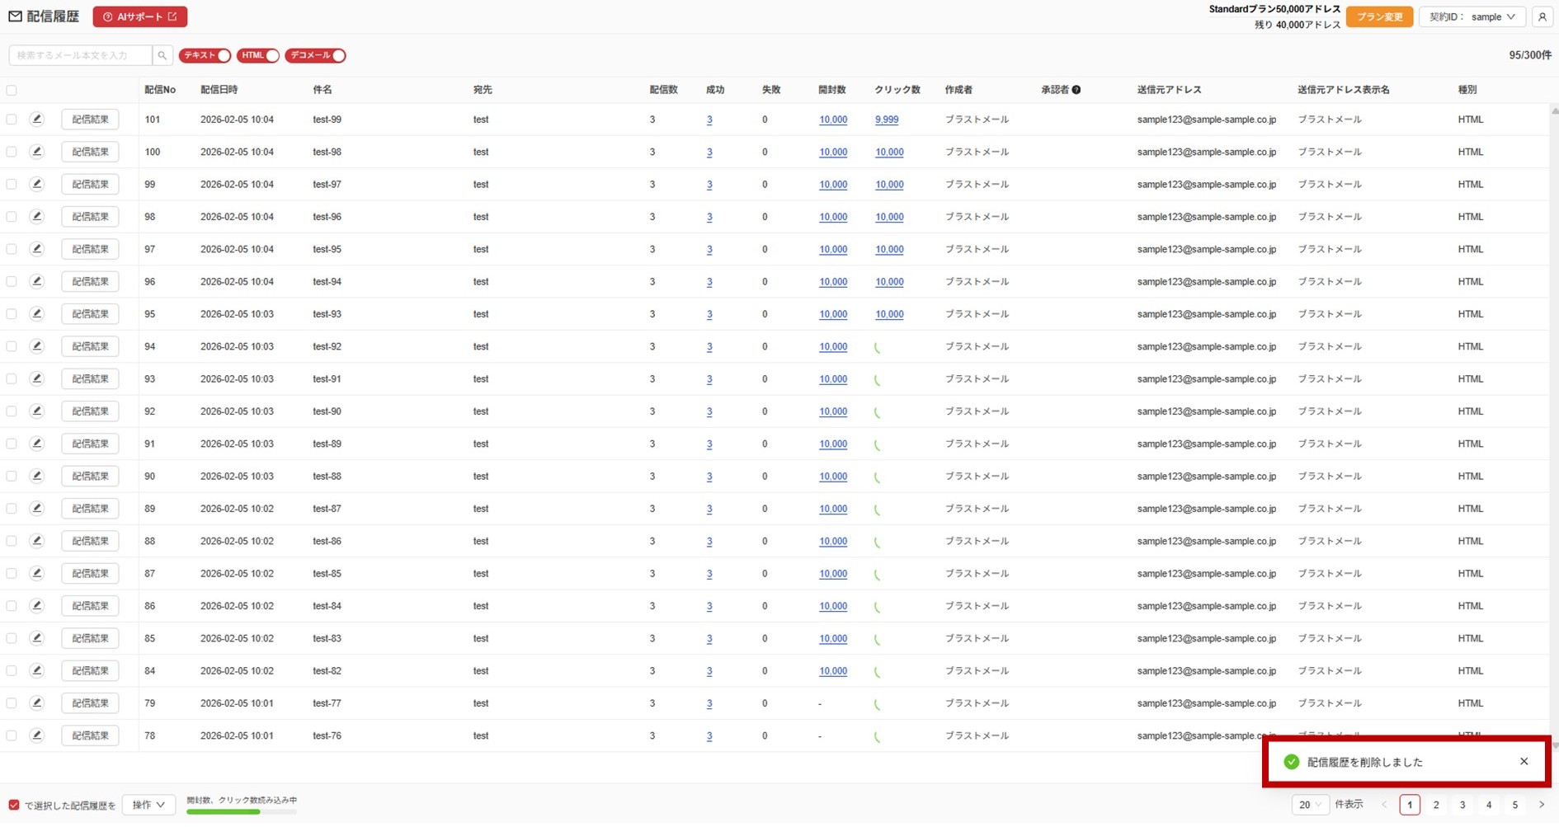Image resolution: width=1559 pixels, height=827 pixels.
Task: Click the プラン変更 button
Action: pos(1379,16)
